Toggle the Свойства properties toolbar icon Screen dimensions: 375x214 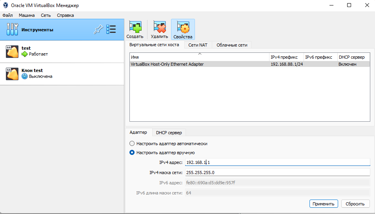point(183,29)
